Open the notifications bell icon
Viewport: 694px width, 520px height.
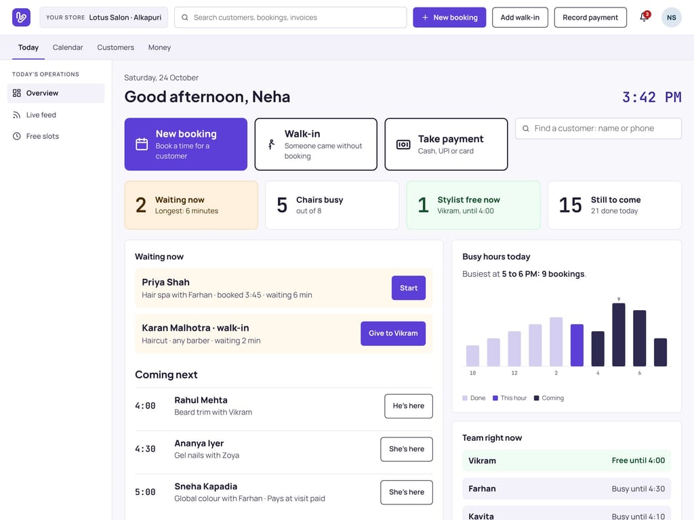[x=645, y=17]
